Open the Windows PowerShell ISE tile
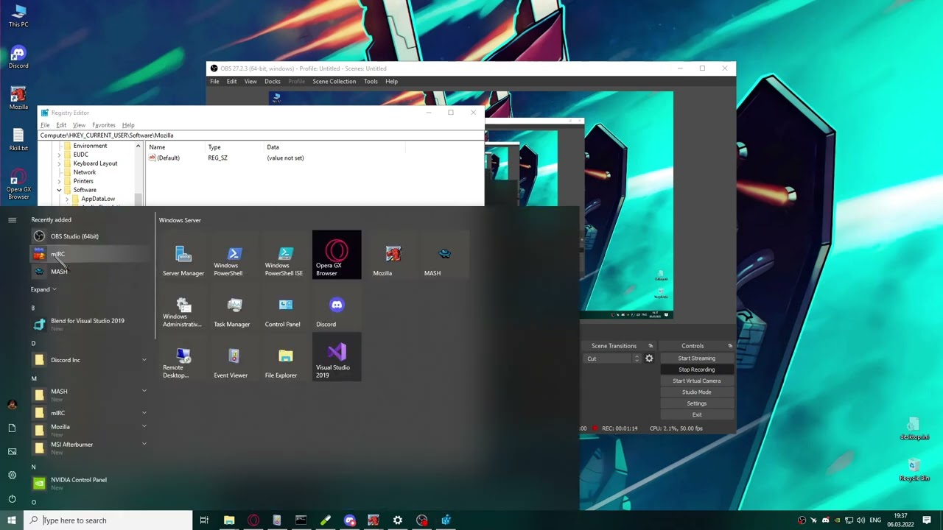943x530 pixels. [286, 255]
